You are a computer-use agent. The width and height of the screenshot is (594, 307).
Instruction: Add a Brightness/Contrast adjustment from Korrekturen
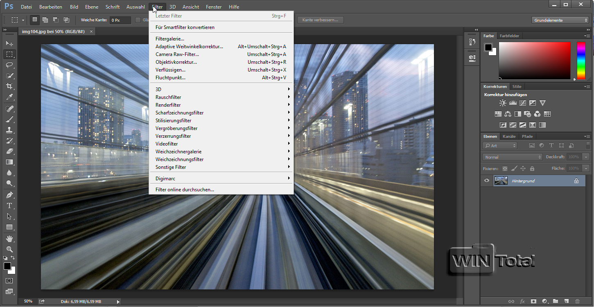(x=502, y=103)
